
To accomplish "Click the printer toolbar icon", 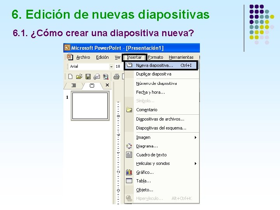I will [x=116, y=77].
